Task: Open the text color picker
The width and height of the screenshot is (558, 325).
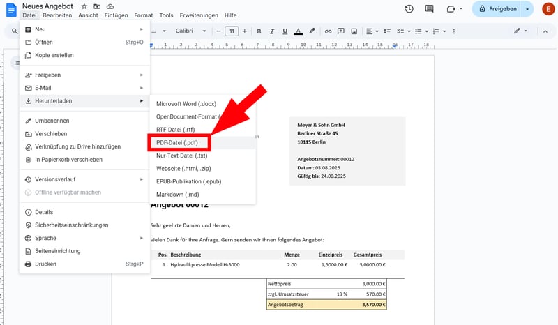Action: pos(299,31)
